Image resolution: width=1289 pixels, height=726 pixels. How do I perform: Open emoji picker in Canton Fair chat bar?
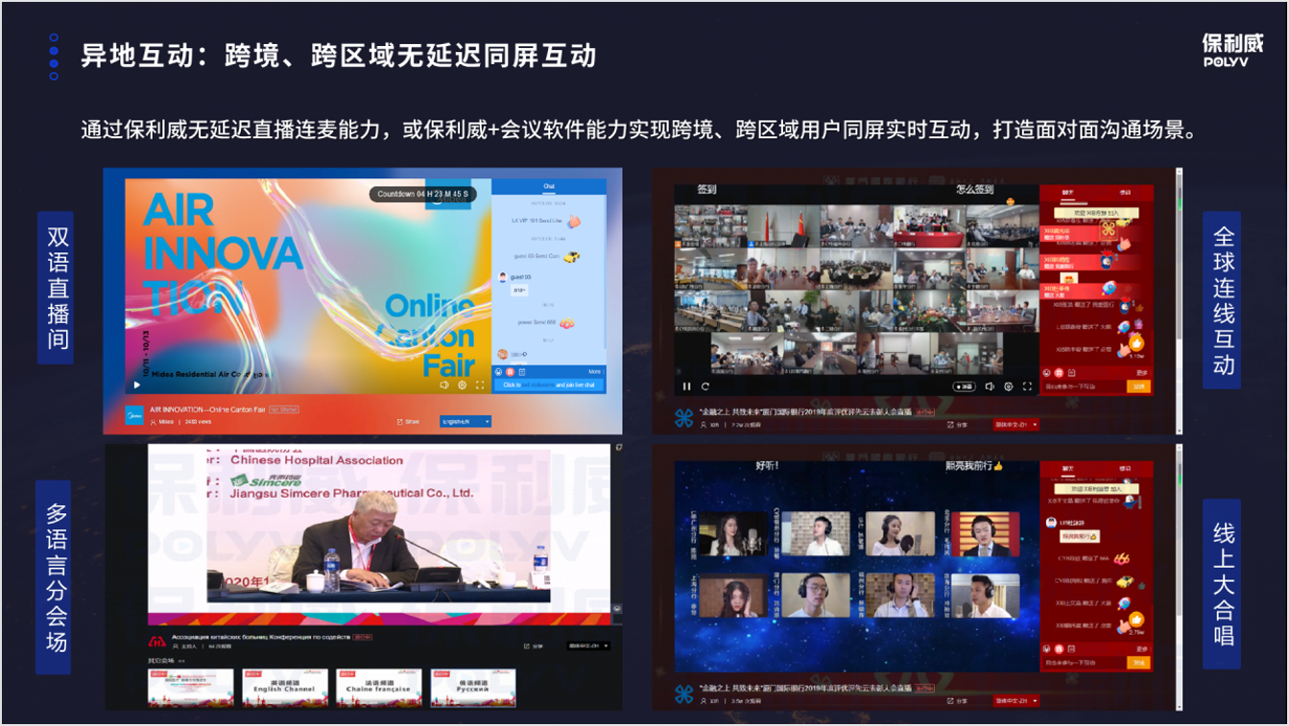point(498,371)
